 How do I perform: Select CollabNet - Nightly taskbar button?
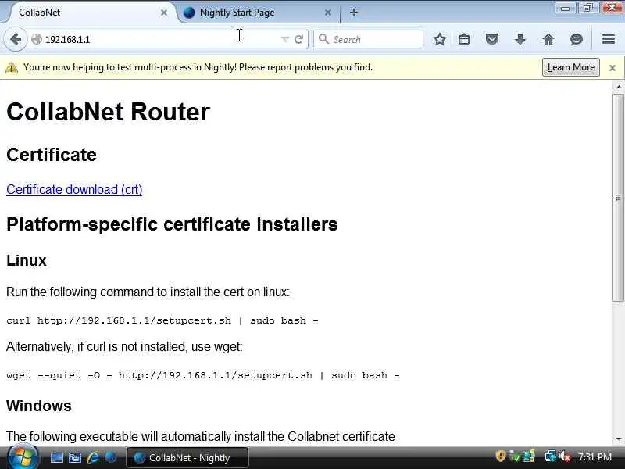pyautogui.click(x=187, y=457)
